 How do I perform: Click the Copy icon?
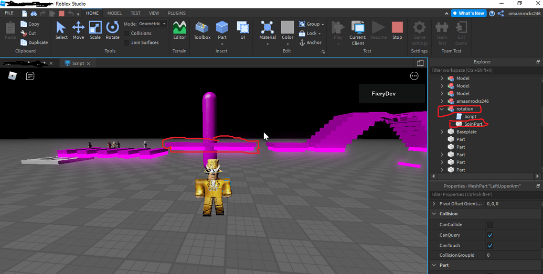tap(24, 24)
